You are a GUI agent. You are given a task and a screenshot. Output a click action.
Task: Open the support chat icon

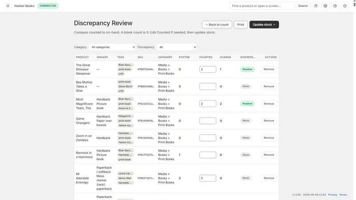[x=316, y=6]
